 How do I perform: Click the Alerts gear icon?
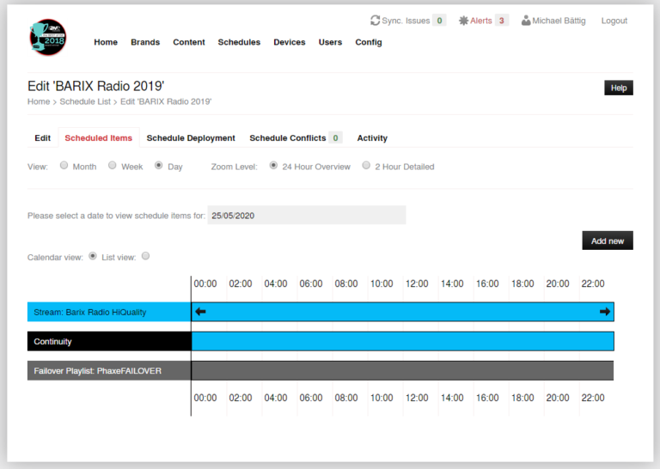pyautogui.click(x=464, y=21)
